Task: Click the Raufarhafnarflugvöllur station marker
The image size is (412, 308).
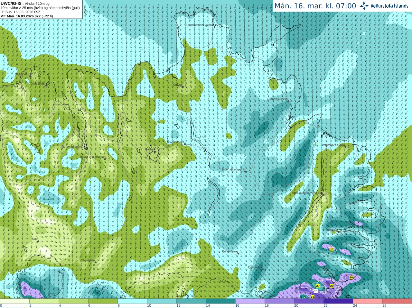Action: [x=215, y=27]
